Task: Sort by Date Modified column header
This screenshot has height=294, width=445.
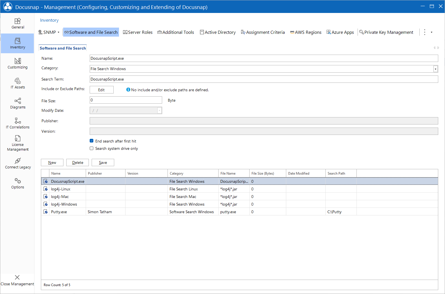Action: [x=306, y=173]
